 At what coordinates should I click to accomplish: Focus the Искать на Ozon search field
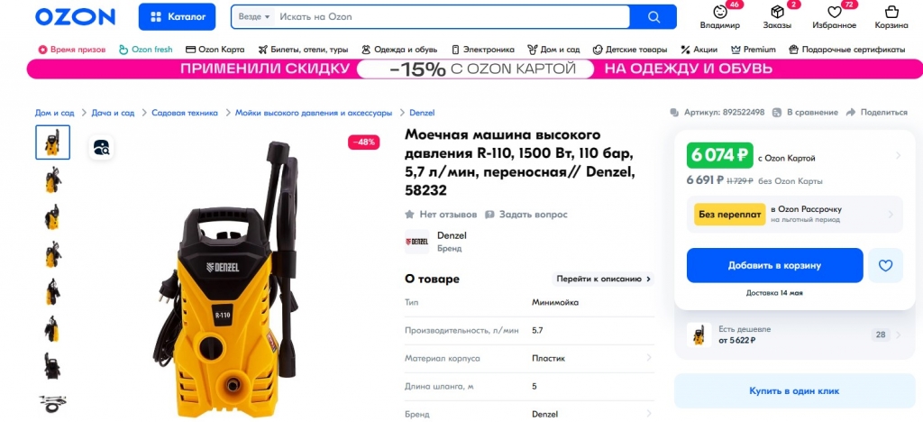pos(452,17)
